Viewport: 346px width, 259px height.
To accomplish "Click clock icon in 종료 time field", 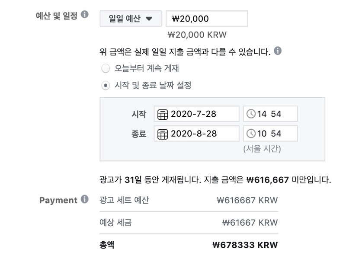I will 251,134.
